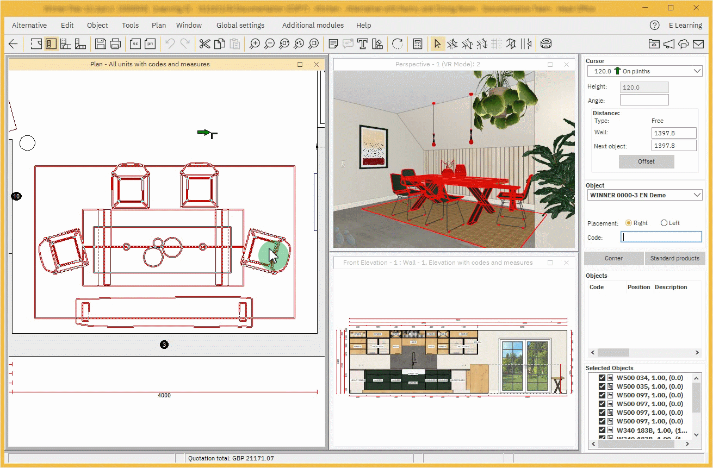Click the Standard products button
This screenshot has height=468, width=713.
pos(674,258)
